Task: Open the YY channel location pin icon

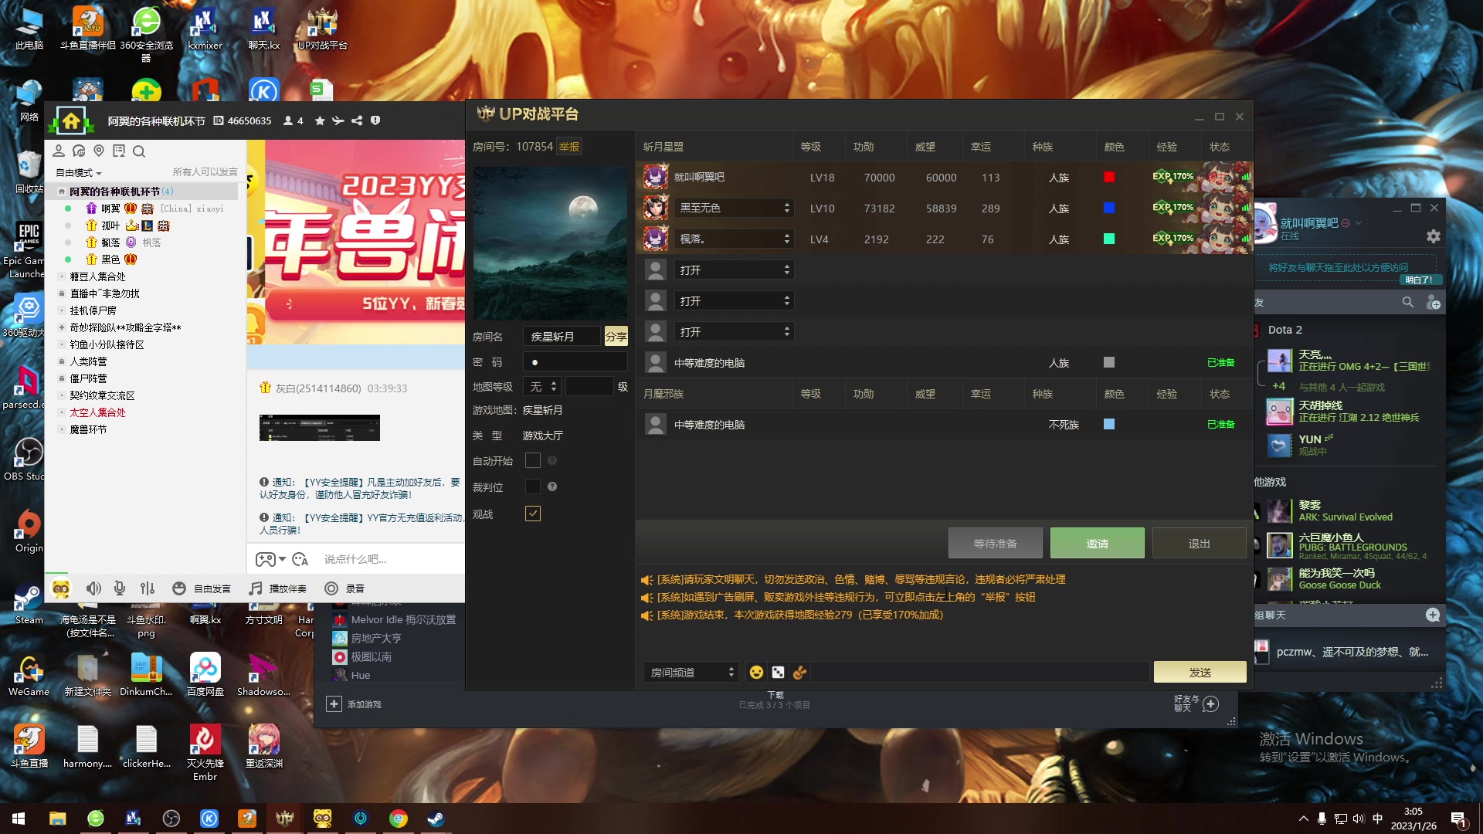Action: pos(99,151)
